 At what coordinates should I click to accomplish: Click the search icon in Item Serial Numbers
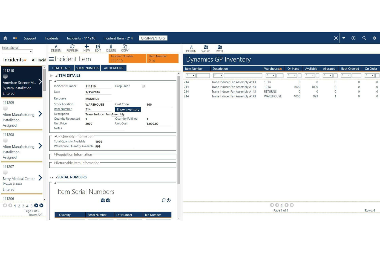coord(163,200)
